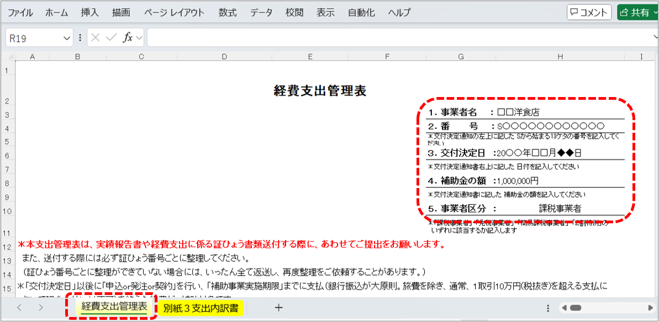The height and width of the screenshot is (322, 659).
Task: Click the horizontal scrollbar thumb
Action: point(576,308)
